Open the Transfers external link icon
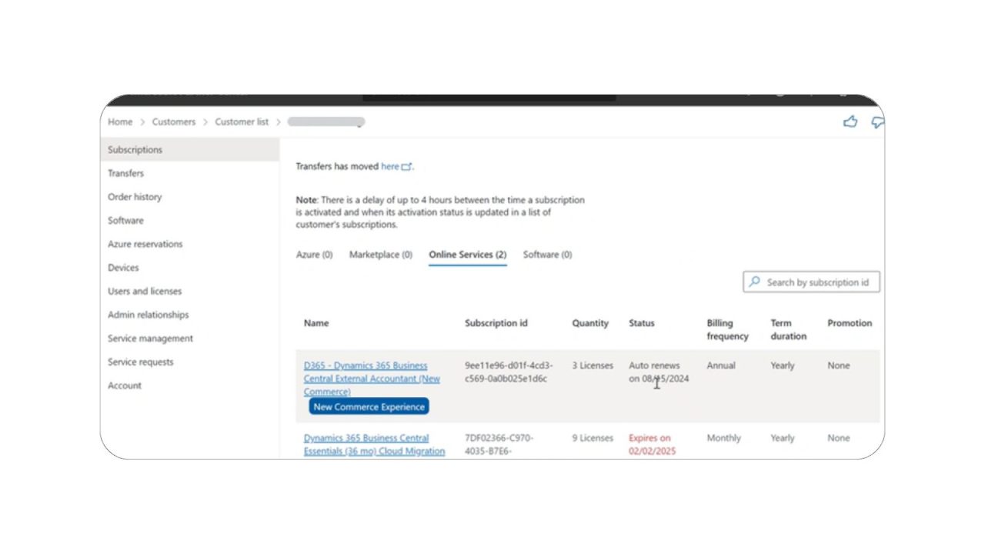Screen dimensions: 985x554 pos(408,166)
